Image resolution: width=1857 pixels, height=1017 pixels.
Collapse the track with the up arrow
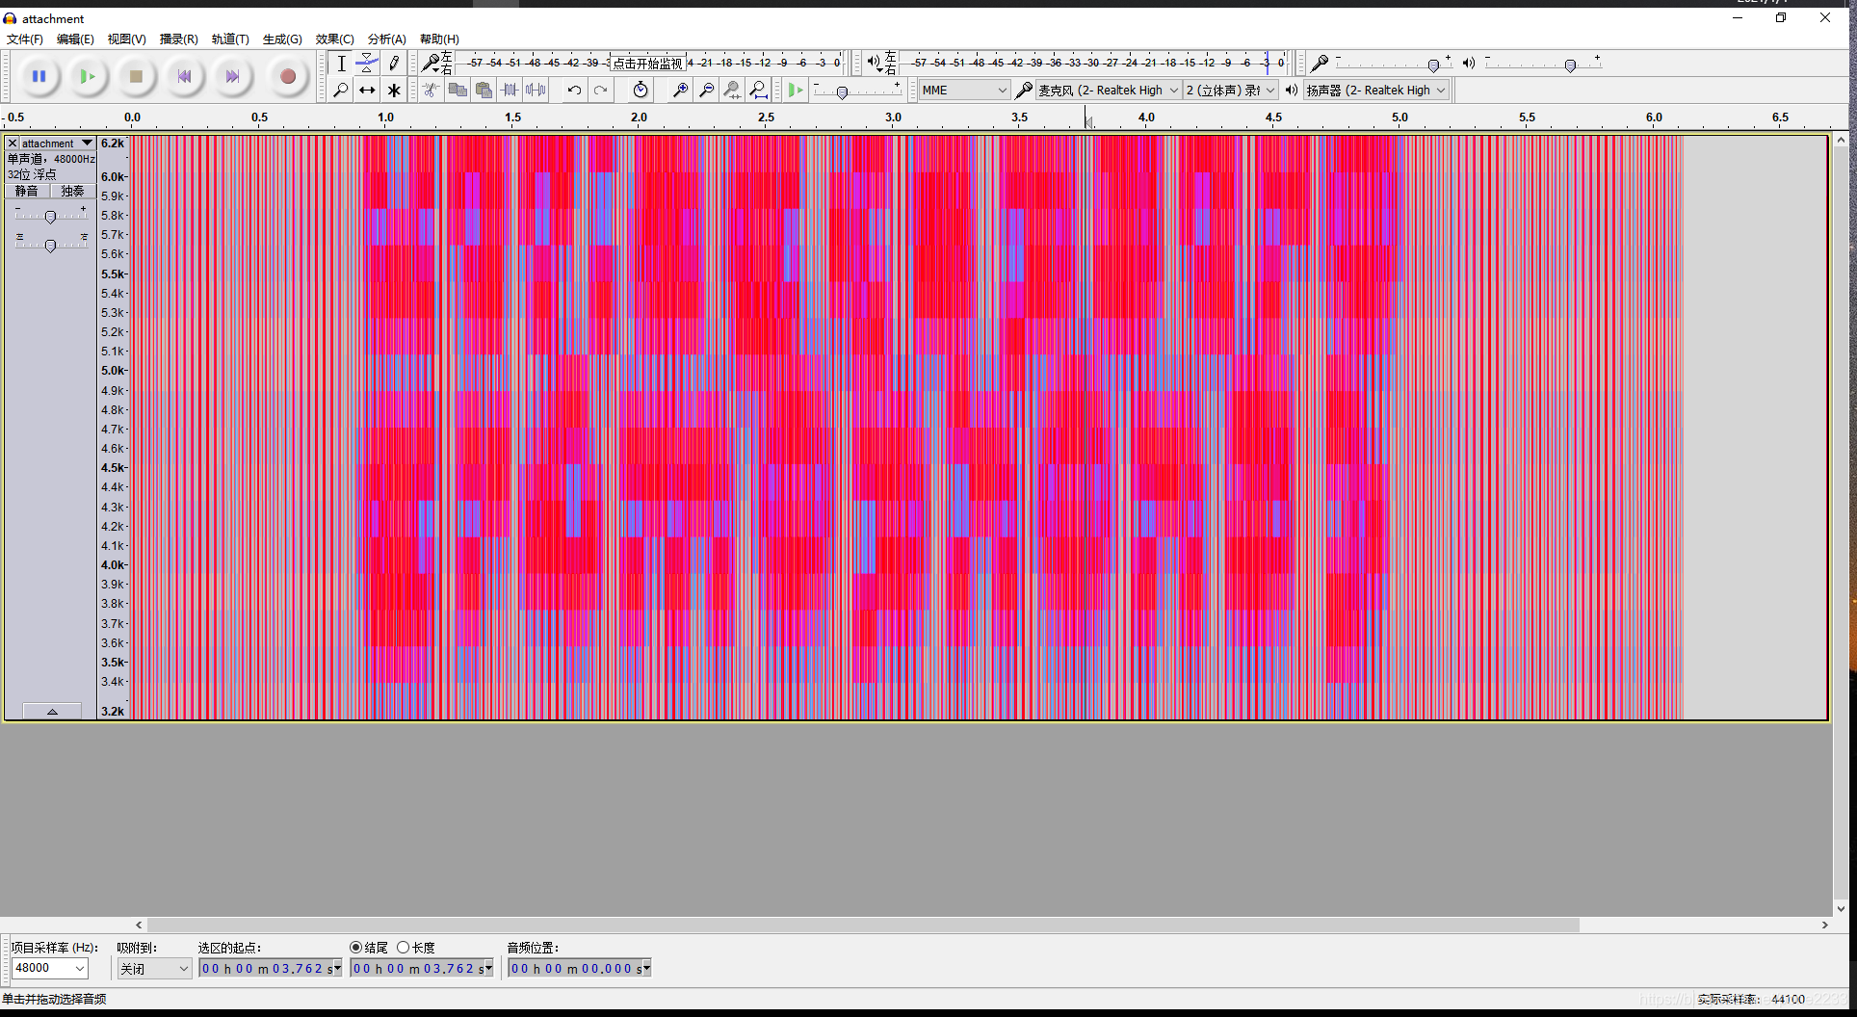(x=52, y=711)
